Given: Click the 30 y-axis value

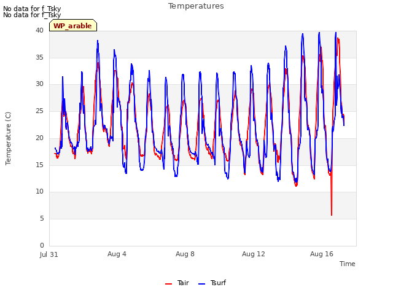Looking at the screenshot, I should pyautogui.click(x=39, y=84).
